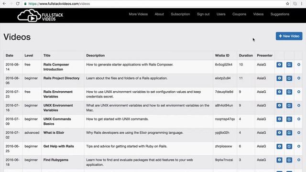Edit the Find Rubygems video
306x172 pixels.
pyautogui.click(x=289, y=160)
